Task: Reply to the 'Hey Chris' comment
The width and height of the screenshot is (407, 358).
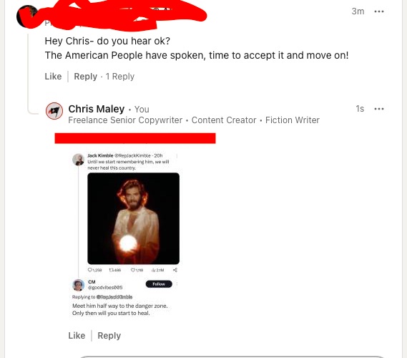Action: tap(85, 77)
